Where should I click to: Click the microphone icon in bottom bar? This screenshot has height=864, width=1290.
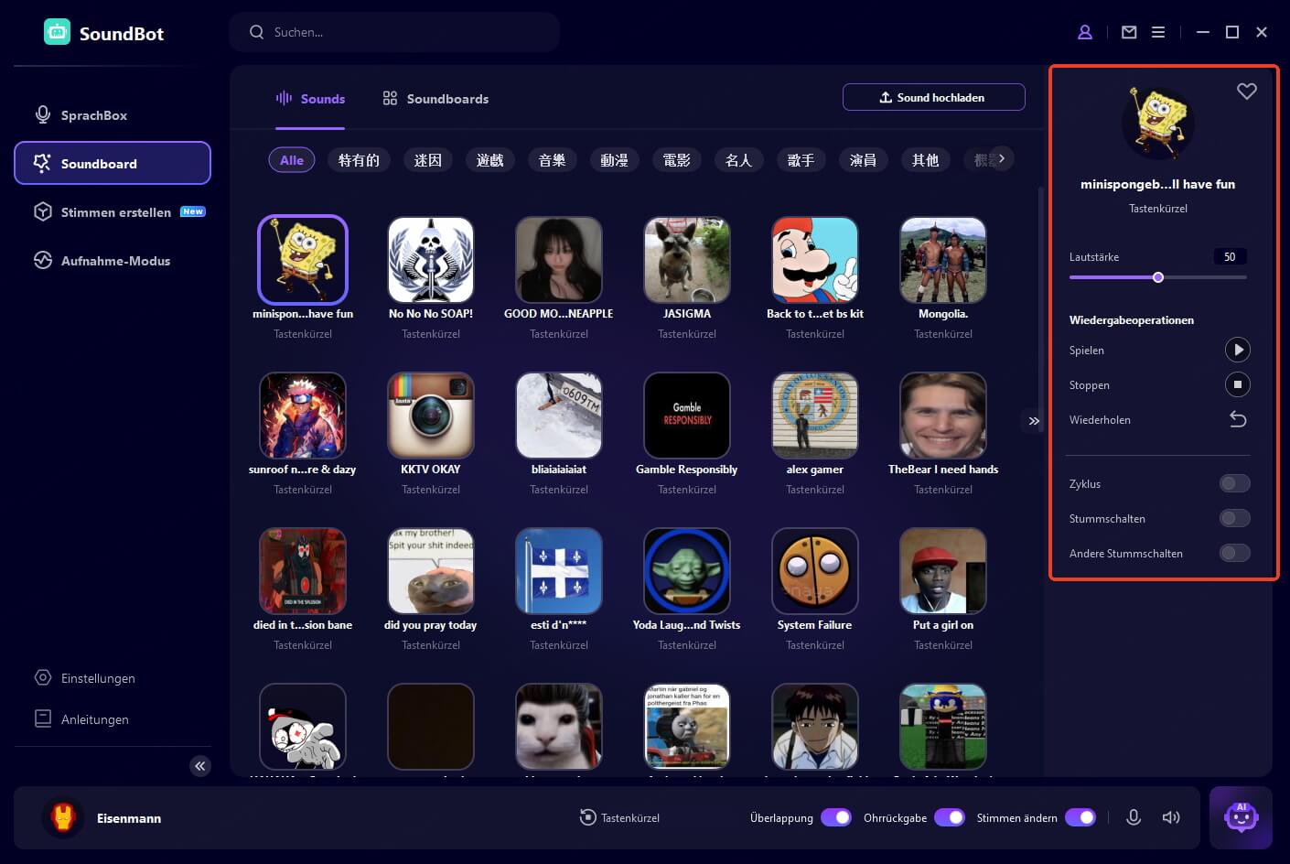point(1134,817)
